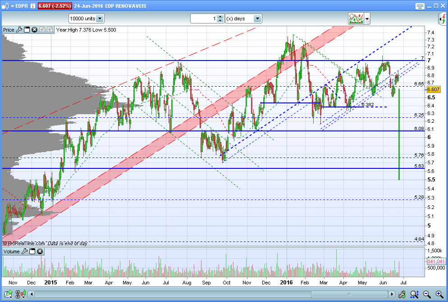Image resolution: width=448 pixels, height=302 pixels.
Task: Maximize the Volume panel window icon
Action: [32, 251]
